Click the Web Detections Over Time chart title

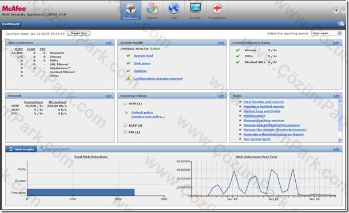tap(256, 157)
